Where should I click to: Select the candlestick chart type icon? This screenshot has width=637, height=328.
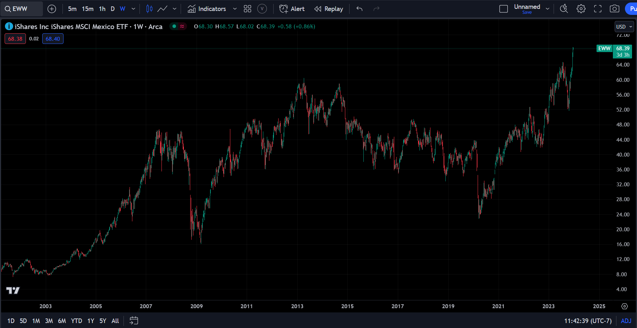tap(149, 9)
